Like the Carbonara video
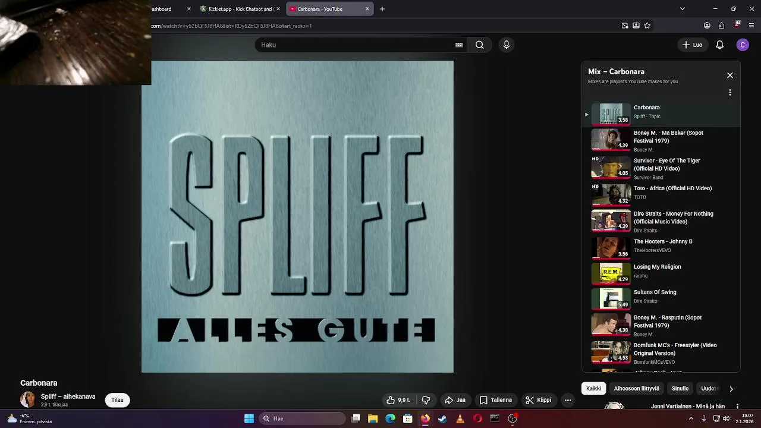This screenshot has width=761, height=428. [x=398, y=400]
